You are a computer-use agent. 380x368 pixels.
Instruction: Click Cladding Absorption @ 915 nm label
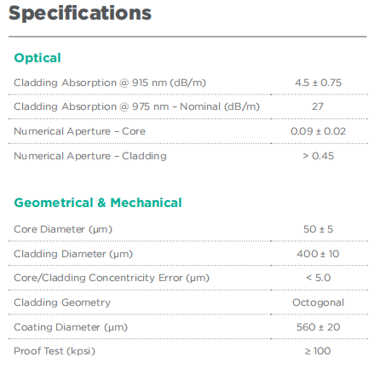[110, 83]
